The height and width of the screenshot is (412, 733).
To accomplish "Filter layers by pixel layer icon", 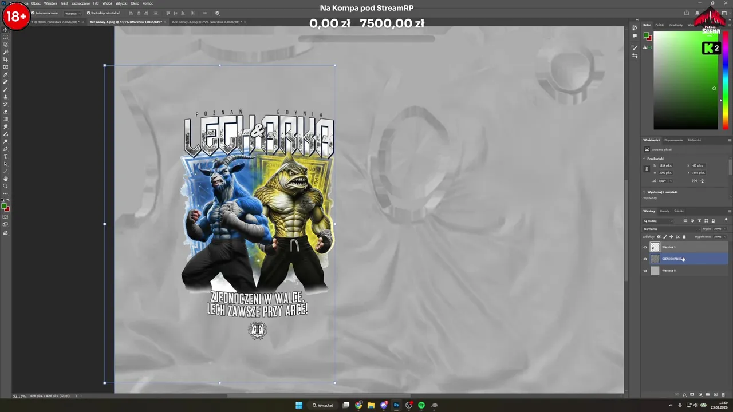I will click(x=685, y=221).
